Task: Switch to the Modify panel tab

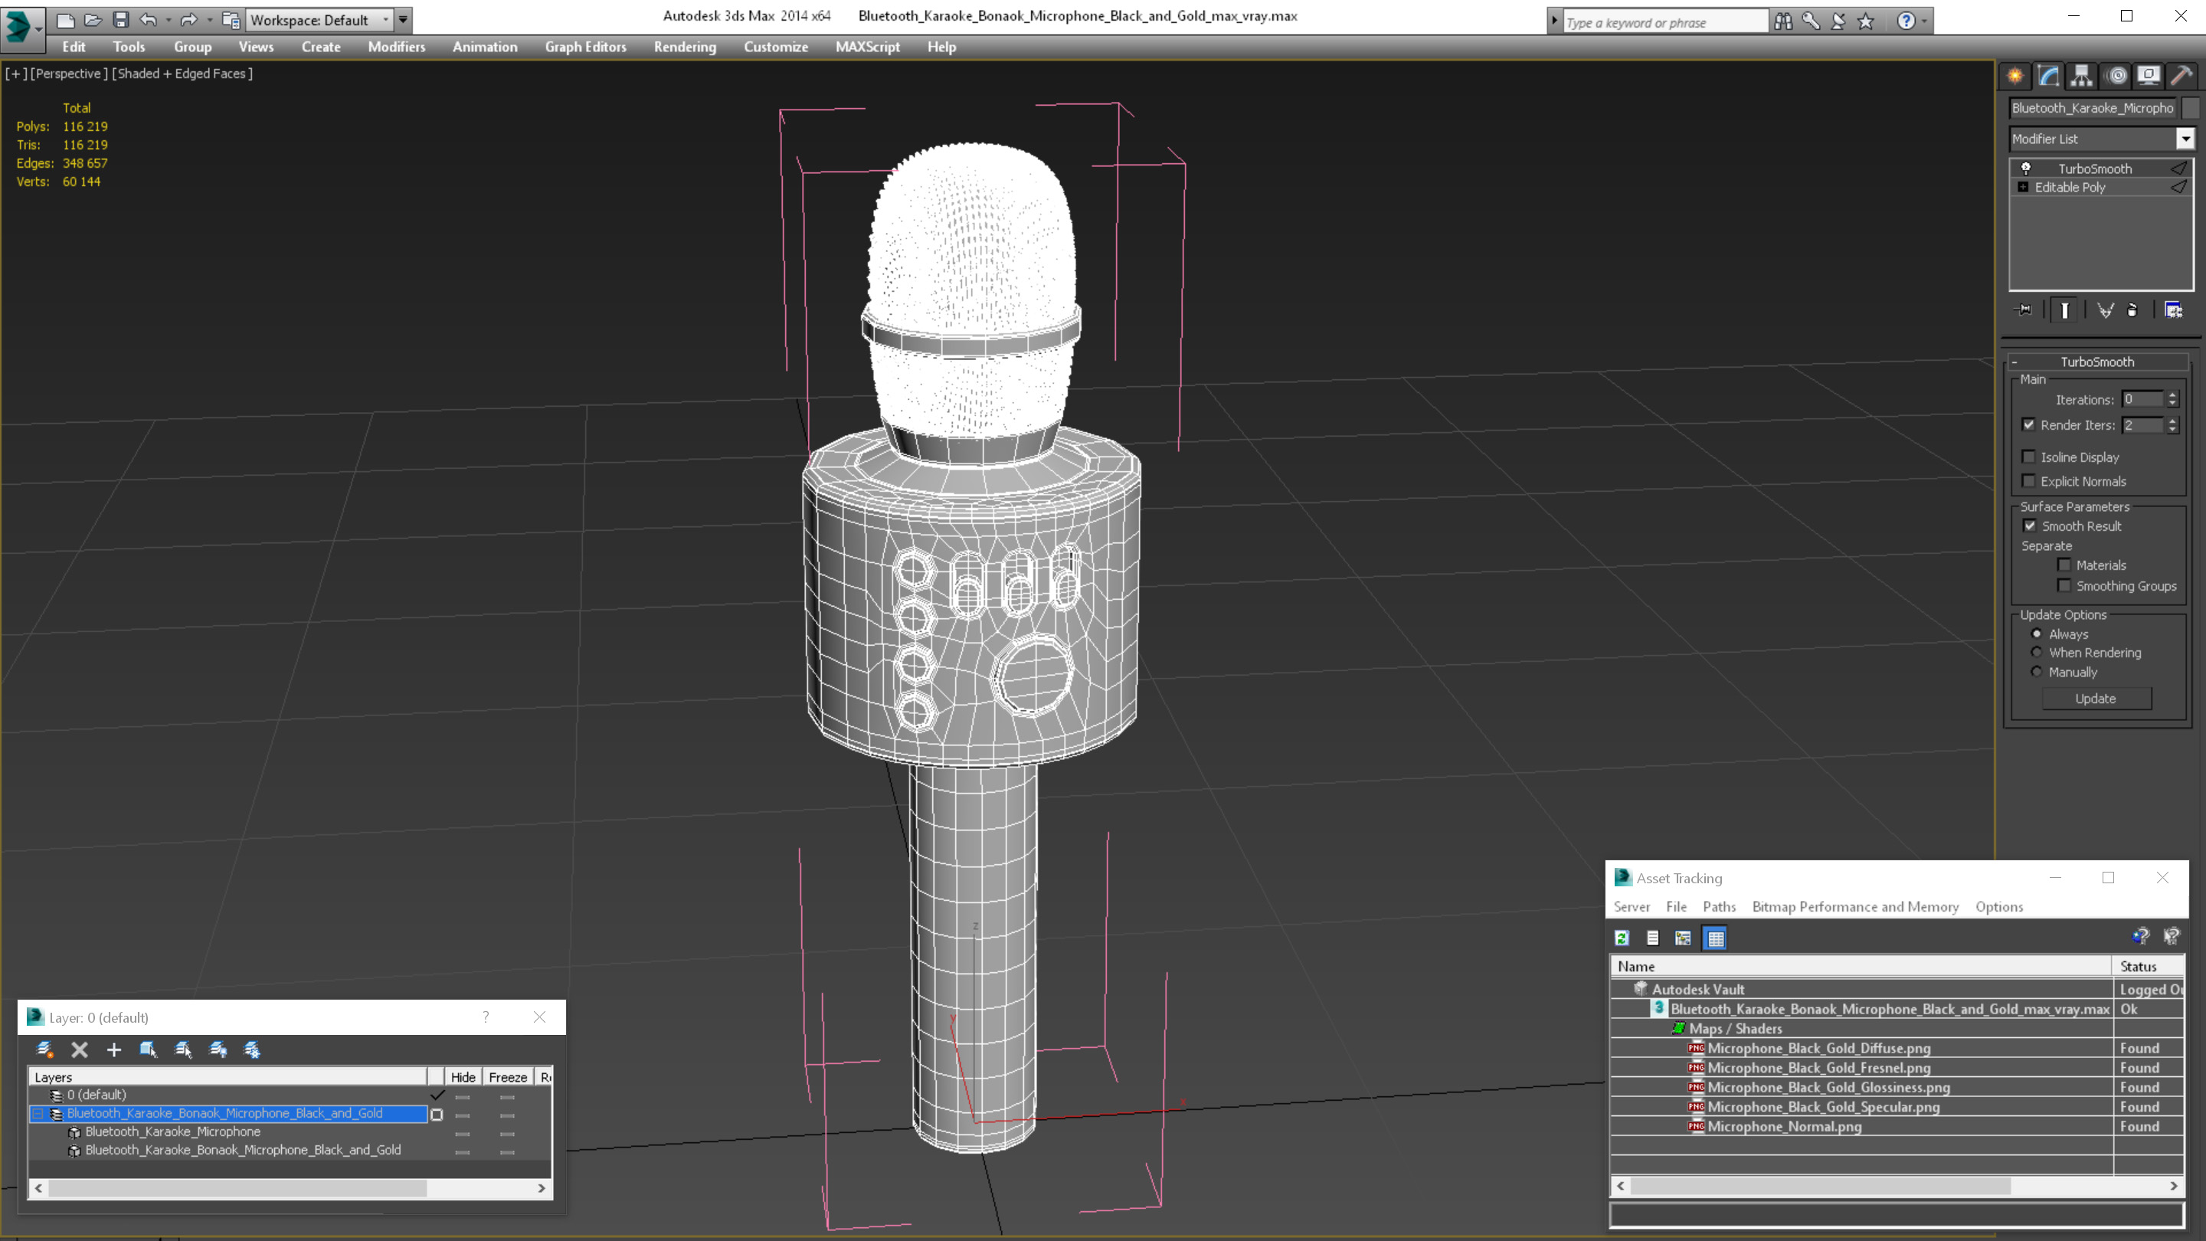Action: [2048, 77]
